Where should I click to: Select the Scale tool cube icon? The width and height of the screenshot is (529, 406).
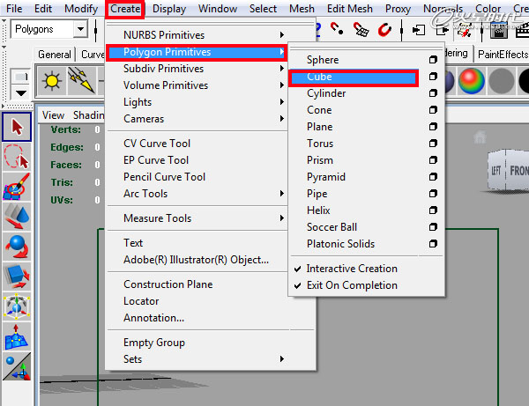(17, 277)
